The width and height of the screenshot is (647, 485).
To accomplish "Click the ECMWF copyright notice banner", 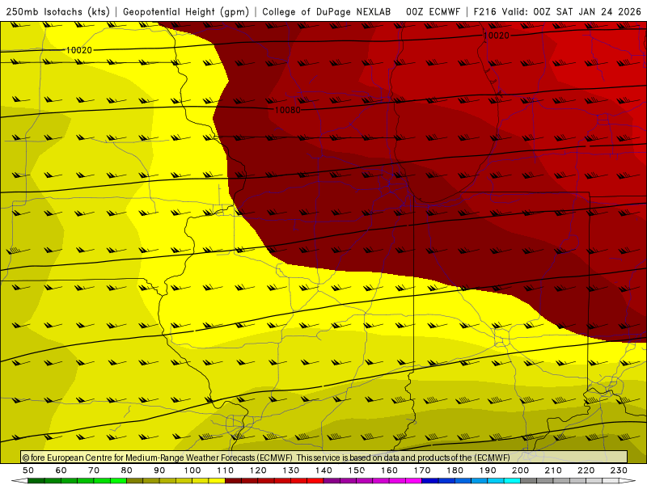I will (x=324, y=457).
